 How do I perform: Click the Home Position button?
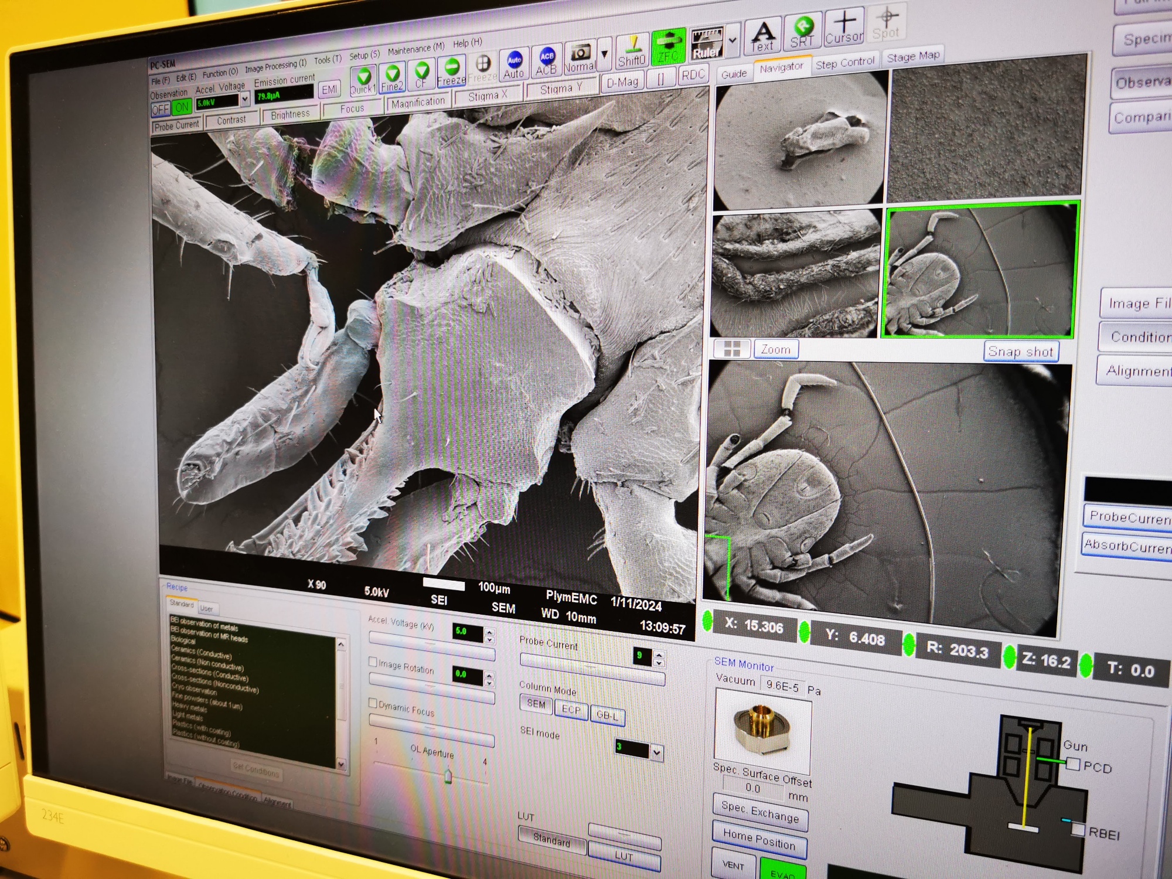click(759, 840)
